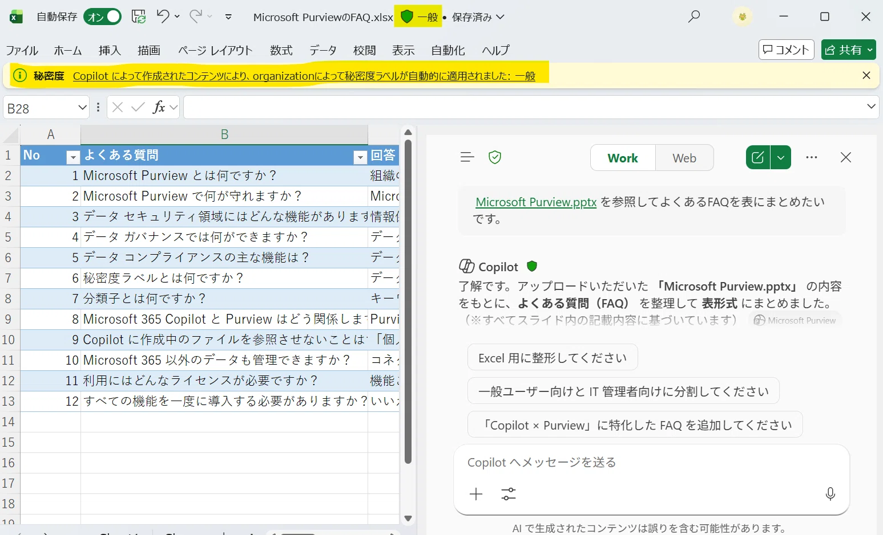The height and width of the screenshot is (535, 883).
Task: Click the Redo arrow icon
Action: pyautogui.click(x=196, y=17)
